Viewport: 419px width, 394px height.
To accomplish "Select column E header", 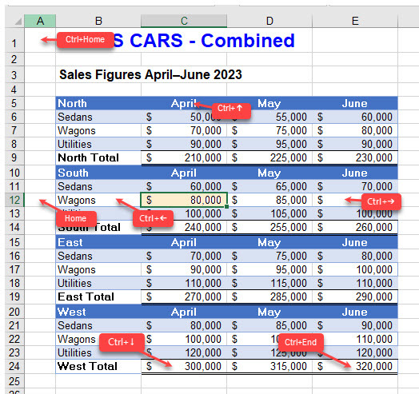I will tap(355, 21).
